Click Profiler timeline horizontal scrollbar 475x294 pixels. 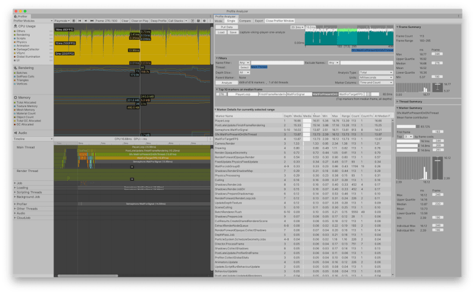(88, 276)
